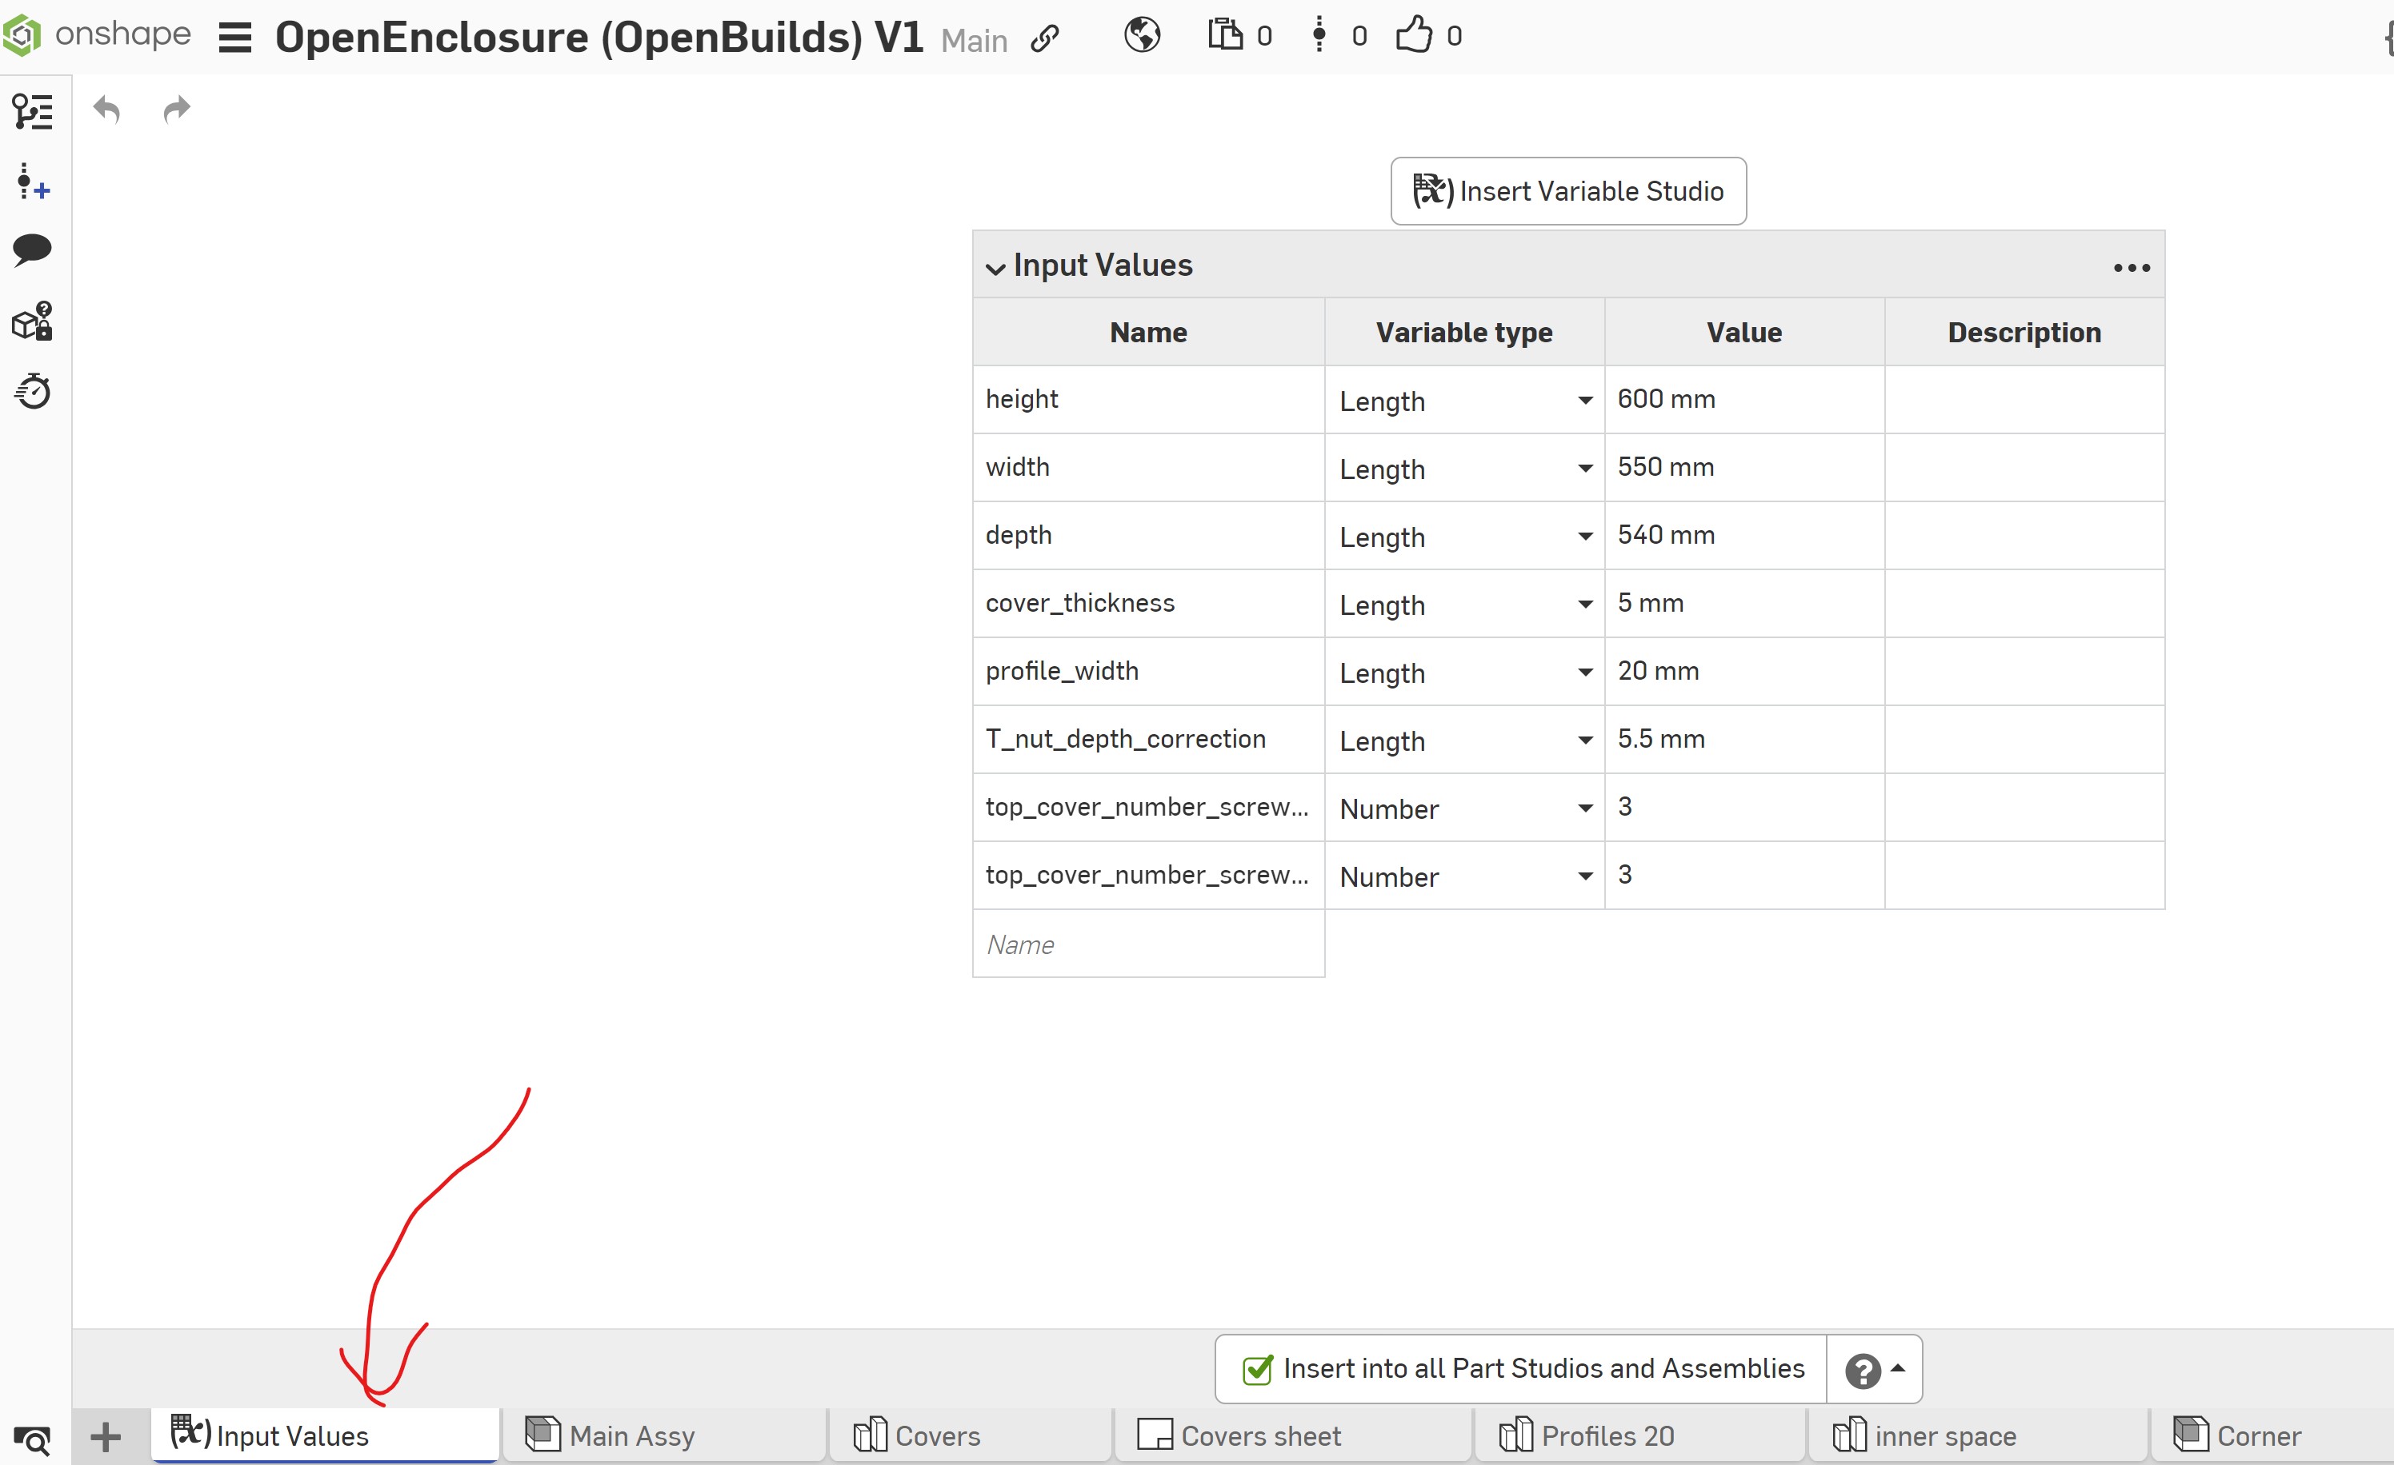Open the copies count icon
The image size is (2394, 1465).
pos(1225,34)
